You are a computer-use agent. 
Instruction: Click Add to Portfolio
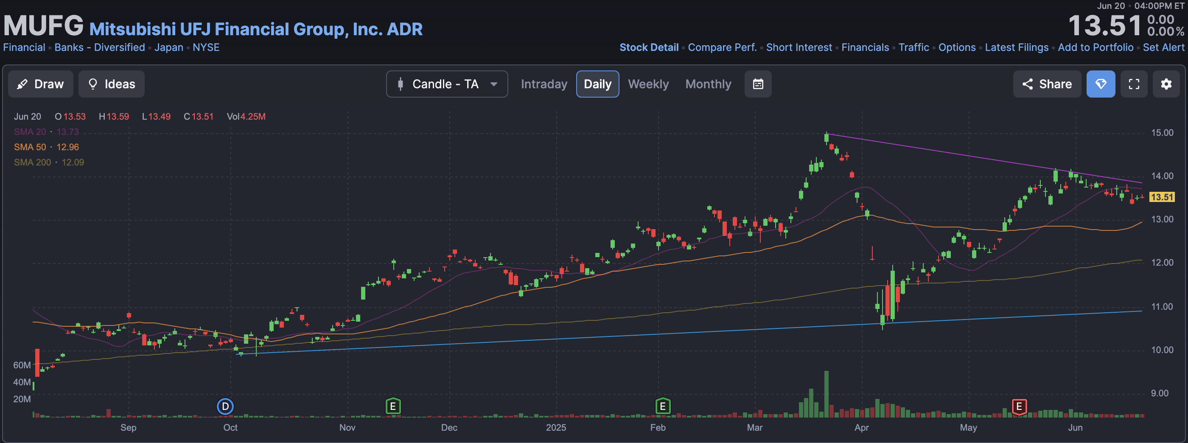(1096, 48)
